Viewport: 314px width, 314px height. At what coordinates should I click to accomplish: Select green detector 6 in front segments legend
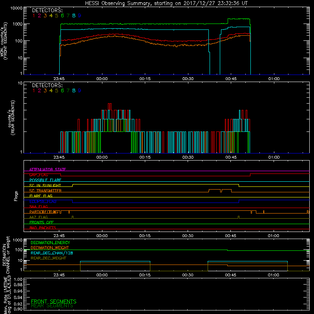coord(62,16)
